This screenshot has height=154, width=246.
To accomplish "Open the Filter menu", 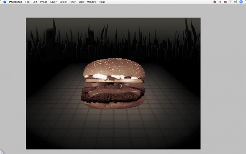I will 73,2.
